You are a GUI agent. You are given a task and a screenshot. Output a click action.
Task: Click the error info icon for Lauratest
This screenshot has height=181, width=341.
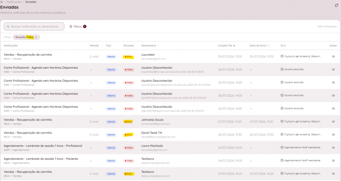282,56
